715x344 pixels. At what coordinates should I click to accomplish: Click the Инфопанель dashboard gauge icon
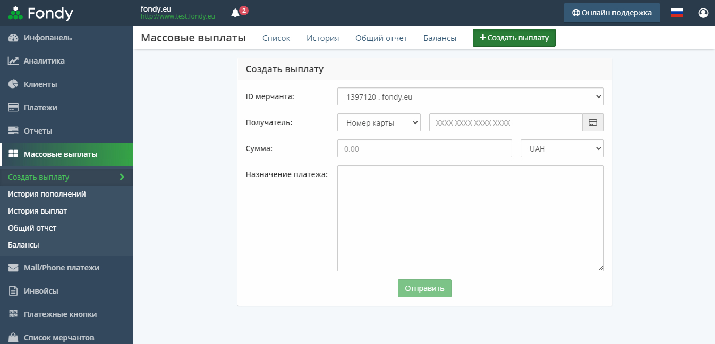(x=13, y=38)
